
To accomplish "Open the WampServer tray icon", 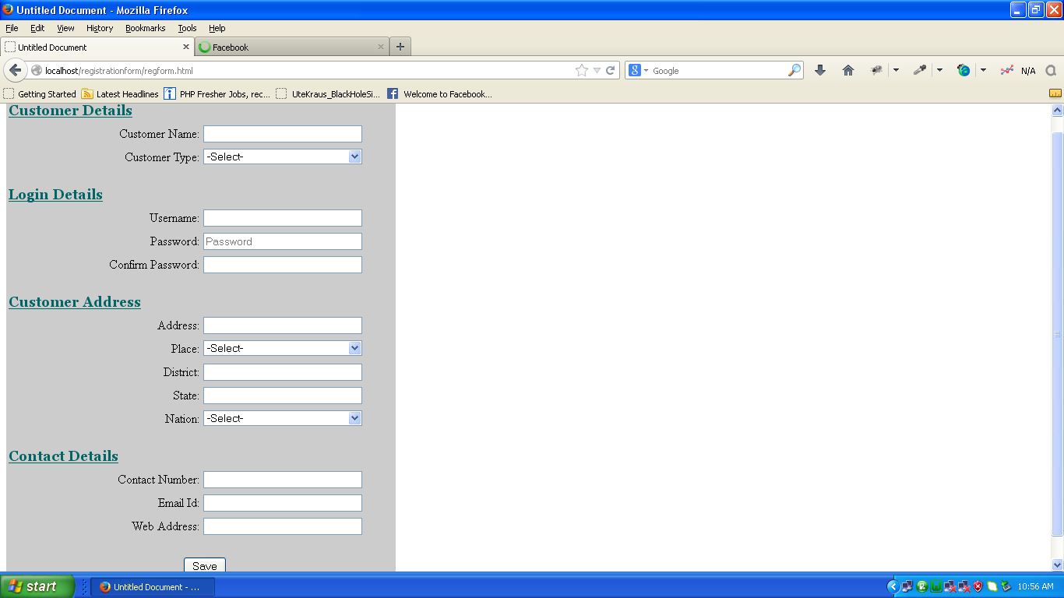I will [x=935, y=588].
